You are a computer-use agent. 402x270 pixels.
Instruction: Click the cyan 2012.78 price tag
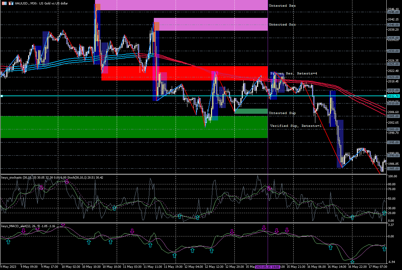(x=393, y=96)
